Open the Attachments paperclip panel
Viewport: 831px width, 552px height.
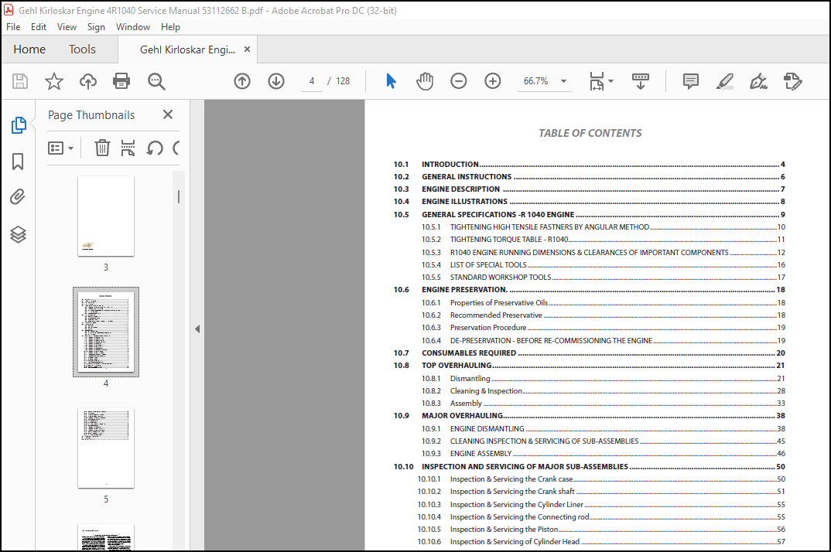coord(18,197)
